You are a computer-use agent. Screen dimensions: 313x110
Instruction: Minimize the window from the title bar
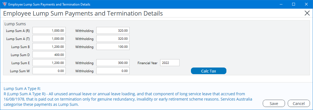tap(281, 4)
